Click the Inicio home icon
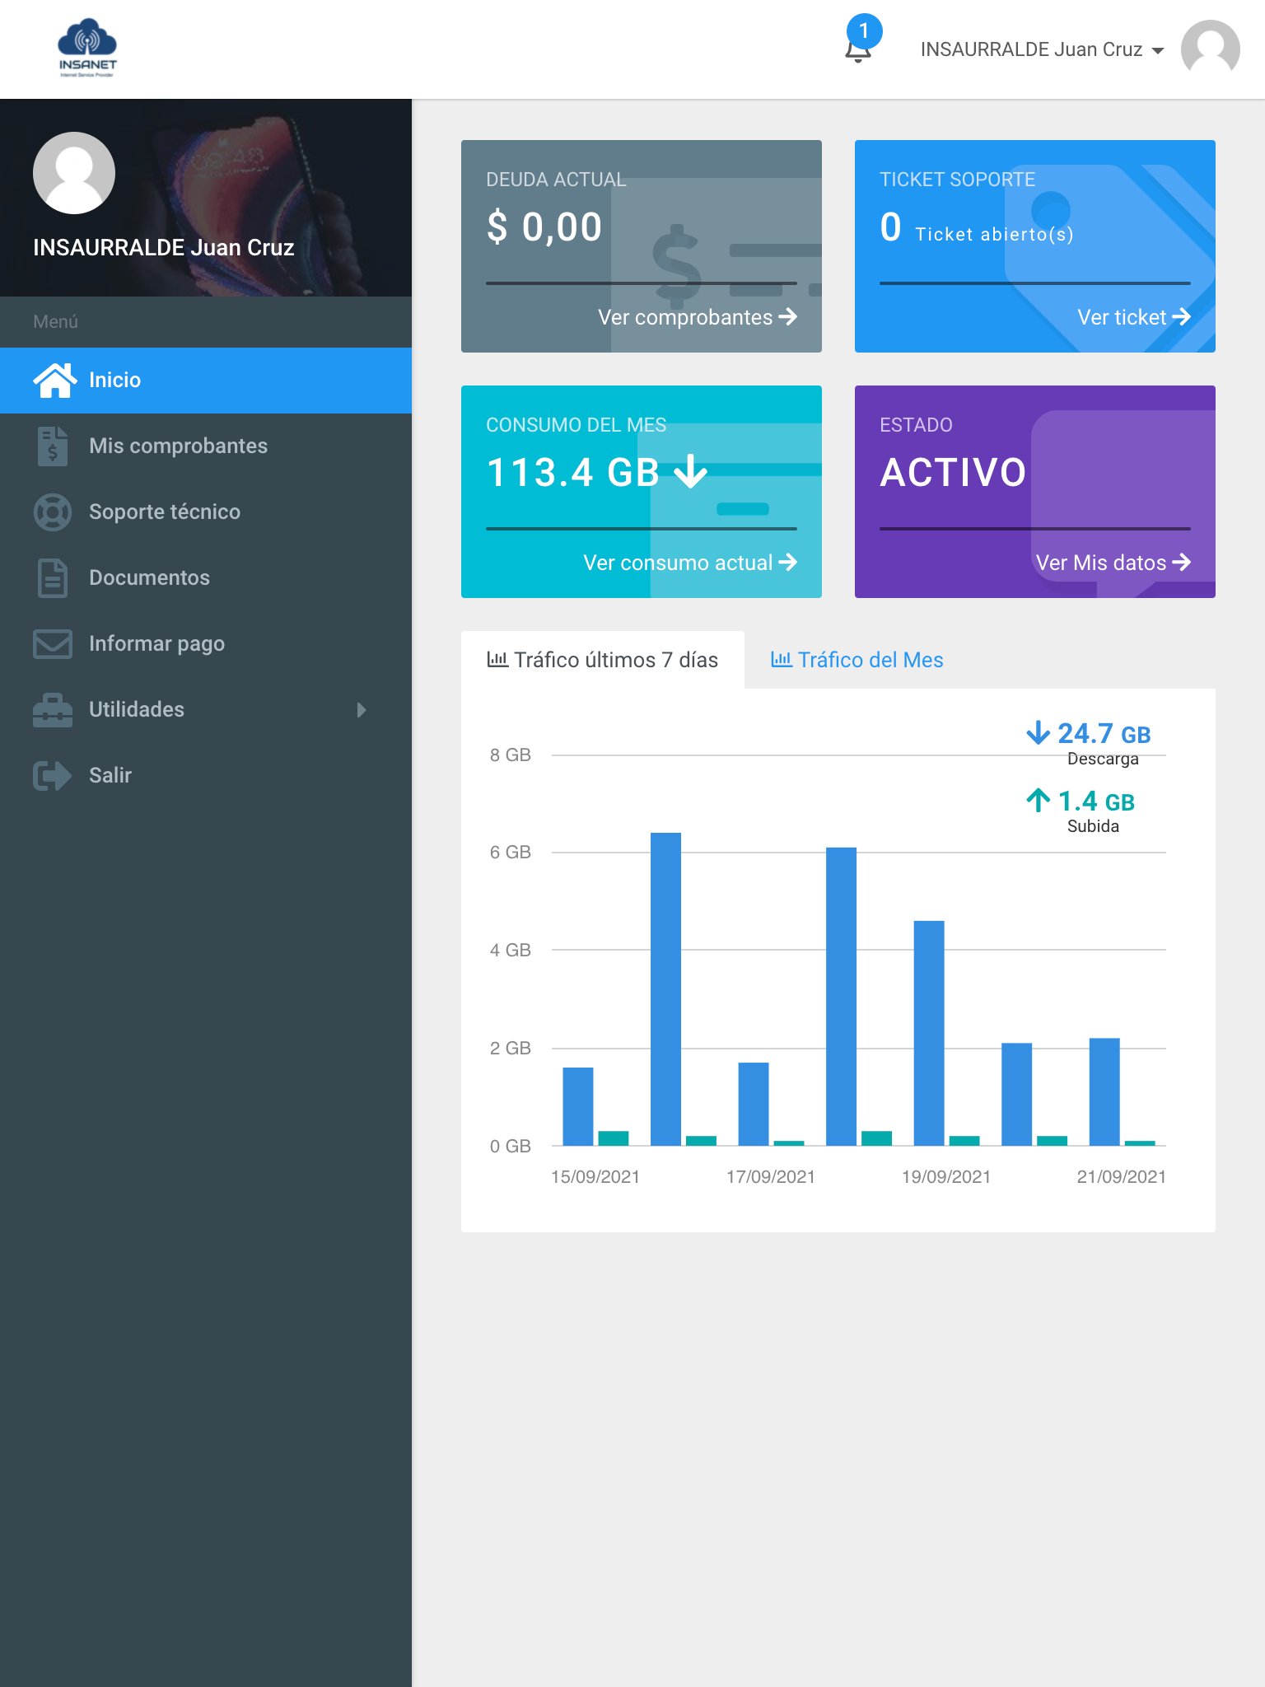This screenshot has height=1687, width=1265. 54,380
